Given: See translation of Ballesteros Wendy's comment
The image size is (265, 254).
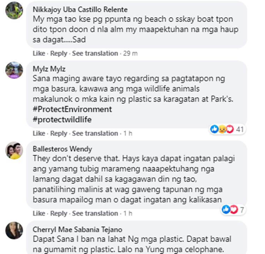Looking at the screenshot, I should (95, 213).
